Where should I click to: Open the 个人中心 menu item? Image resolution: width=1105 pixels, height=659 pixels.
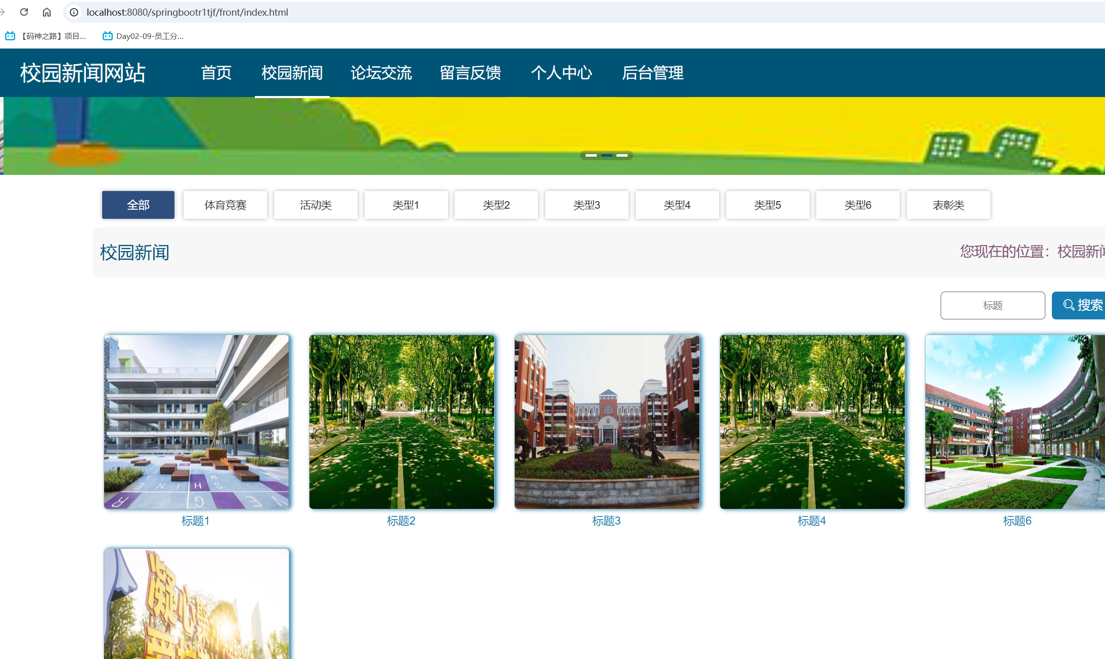coord(562,73)
